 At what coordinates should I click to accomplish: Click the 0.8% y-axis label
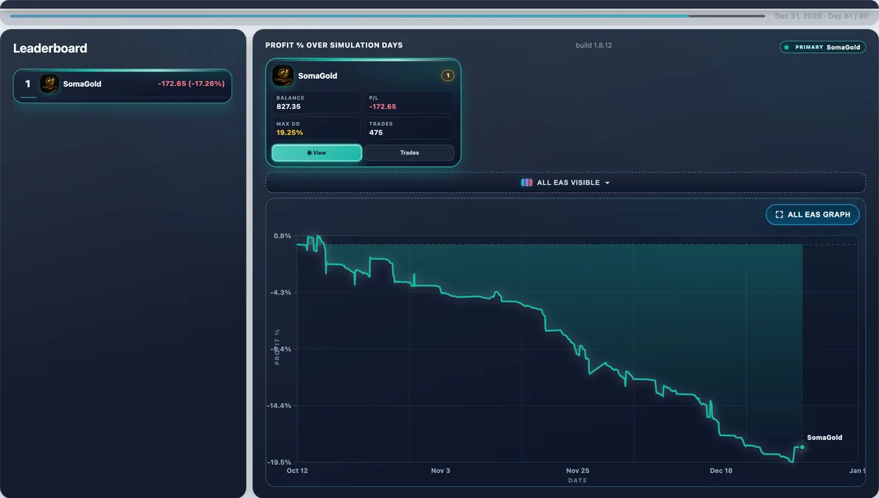point(282,236)
